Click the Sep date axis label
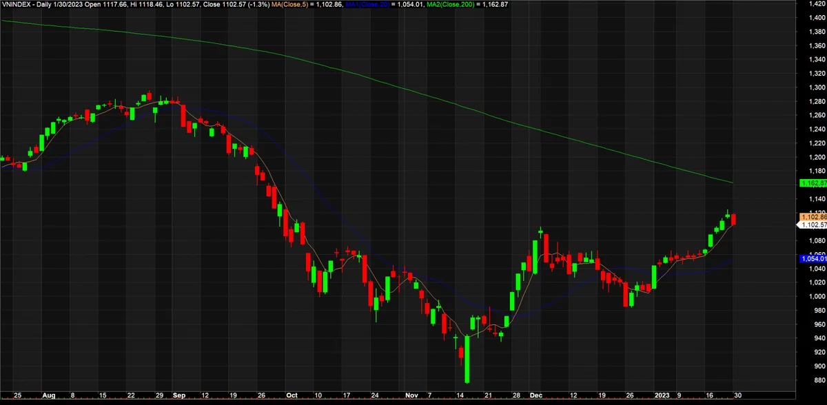Viewport: 827px width, 405px height. point(179,397)
